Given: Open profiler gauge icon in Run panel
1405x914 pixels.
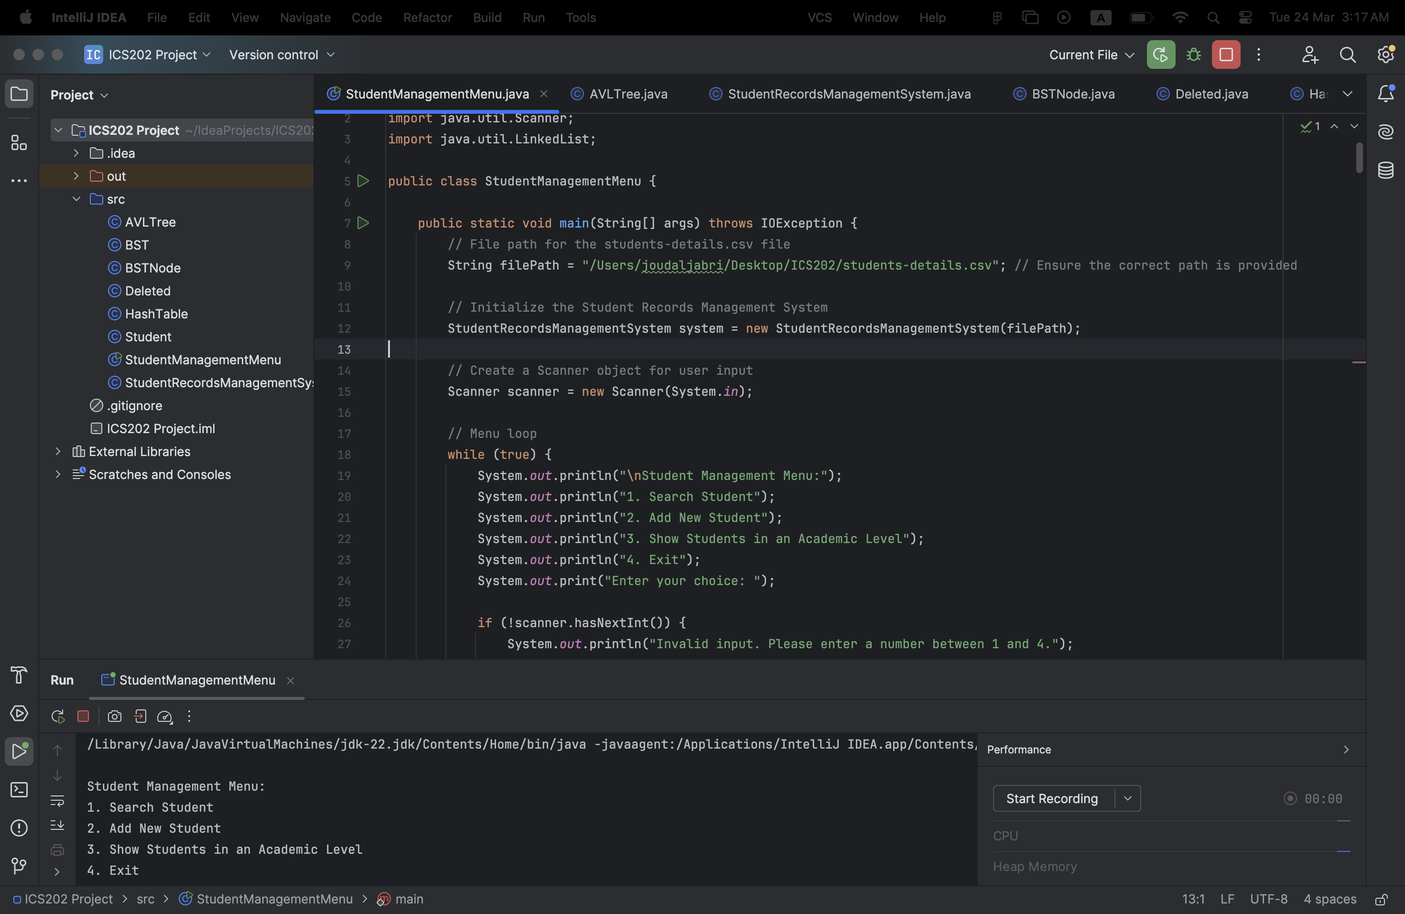Looking at the screenshot, I should 165,716.
